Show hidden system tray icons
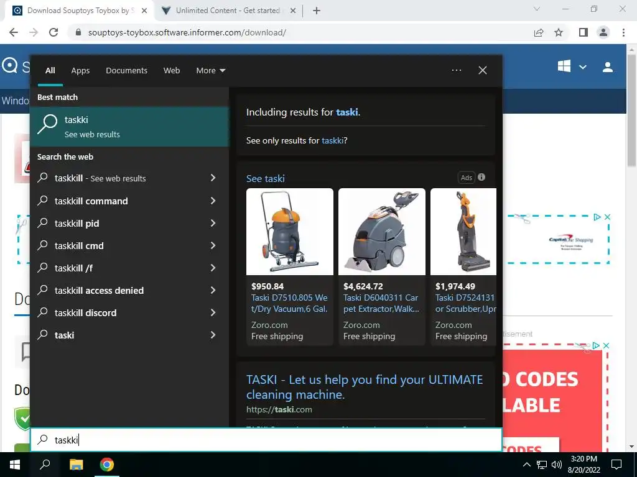This screenshot has height=477, width=637. [x=526, y=465]
